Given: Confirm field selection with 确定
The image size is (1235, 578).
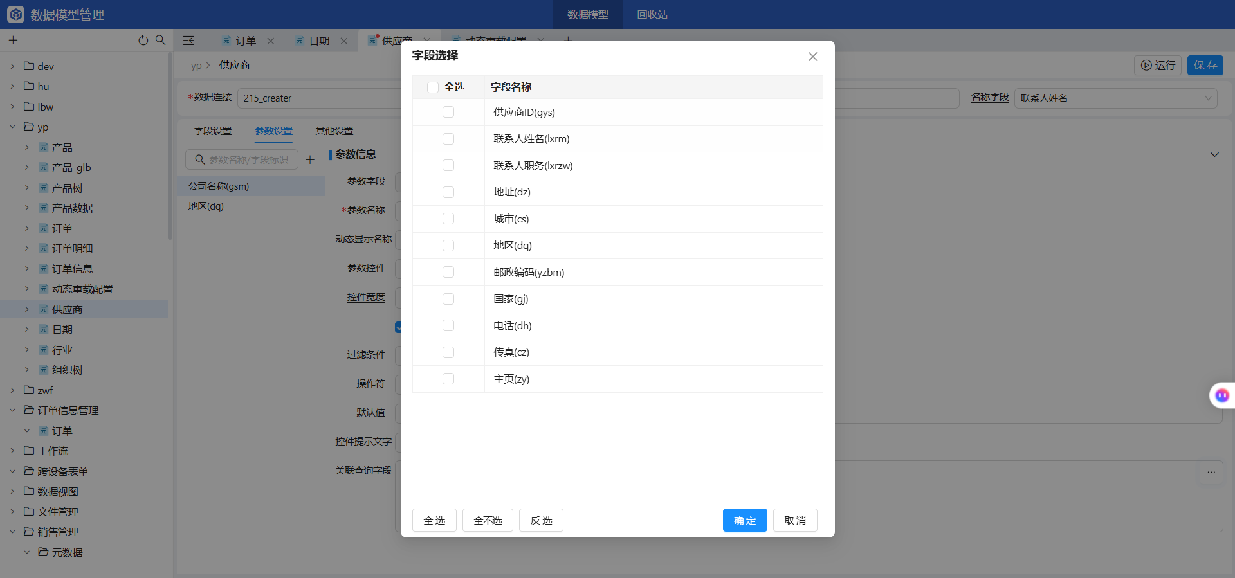Looking at the screenshot, I should (x=745, y=520).
